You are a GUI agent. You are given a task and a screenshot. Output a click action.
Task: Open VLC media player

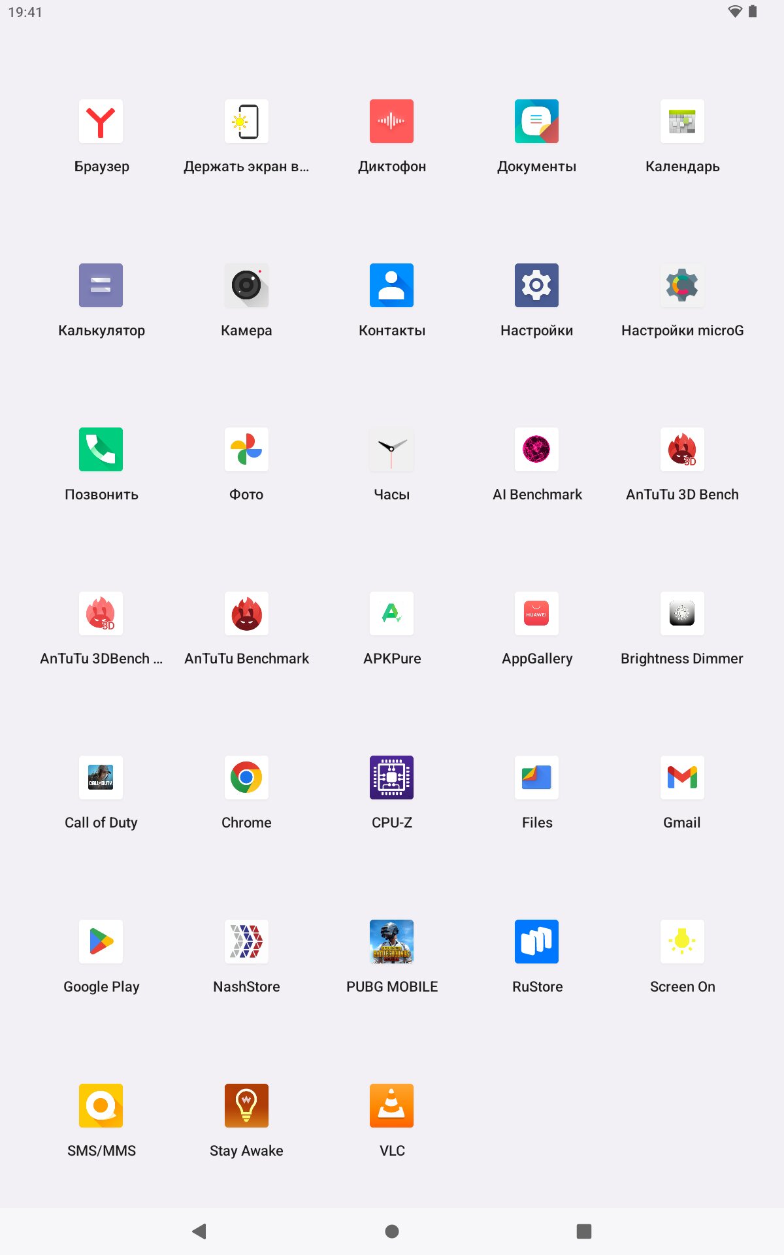tap(391, 1106)
